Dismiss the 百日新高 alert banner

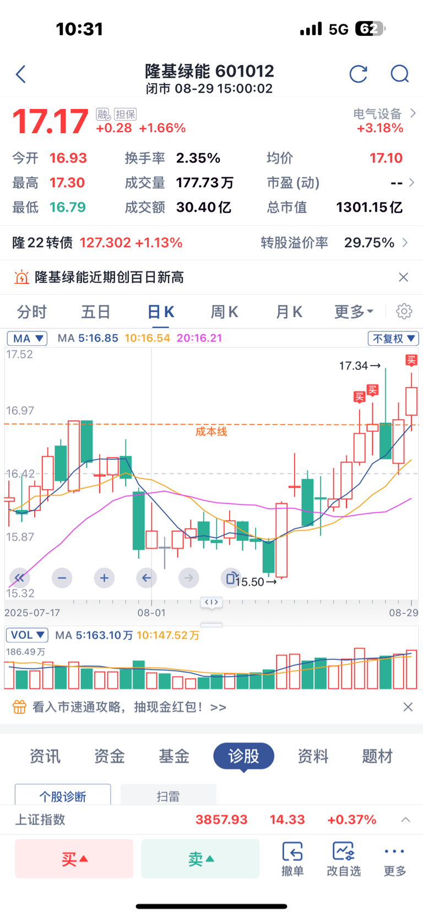click(403, 277)
